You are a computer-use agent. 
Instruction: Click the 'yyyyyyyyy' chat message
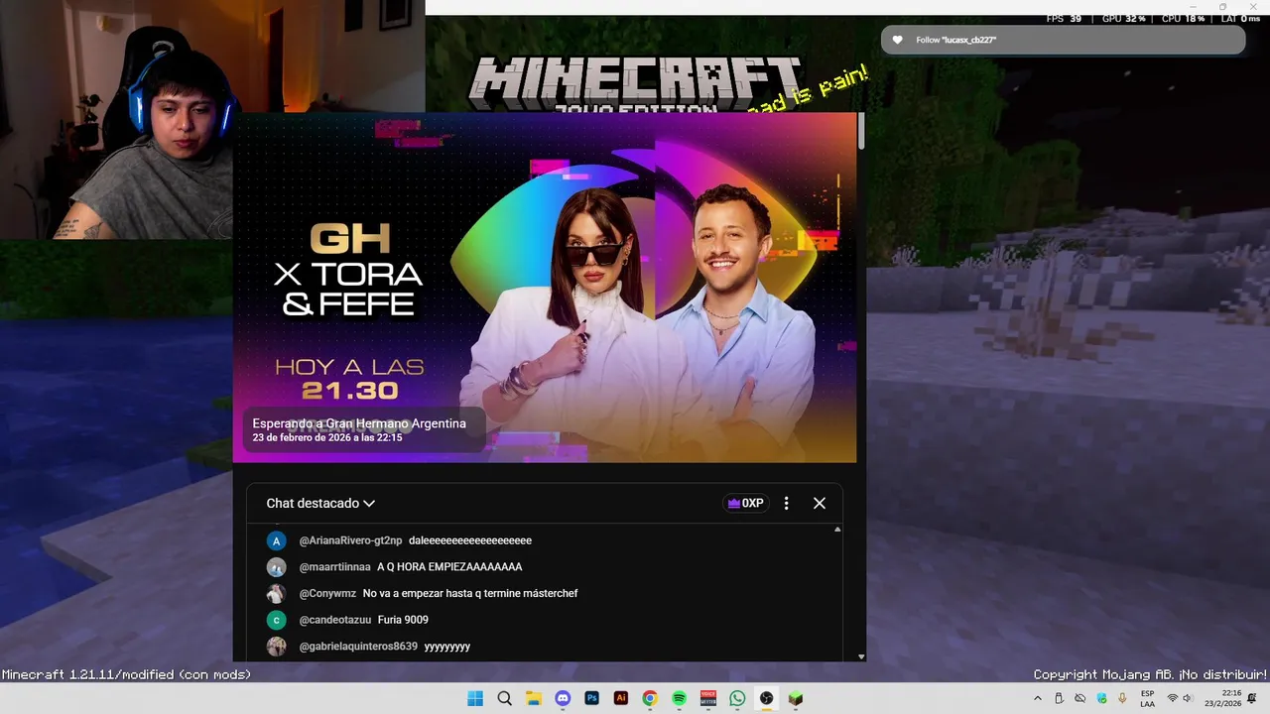447,647
